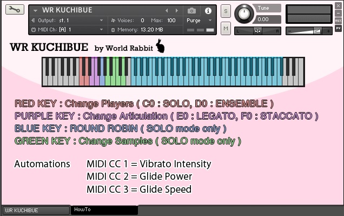Expand the WR KUCHIBUE instrument header arrow
This screenshot has width=344, height=216.
pyautogui.click(x=35, y=10)
